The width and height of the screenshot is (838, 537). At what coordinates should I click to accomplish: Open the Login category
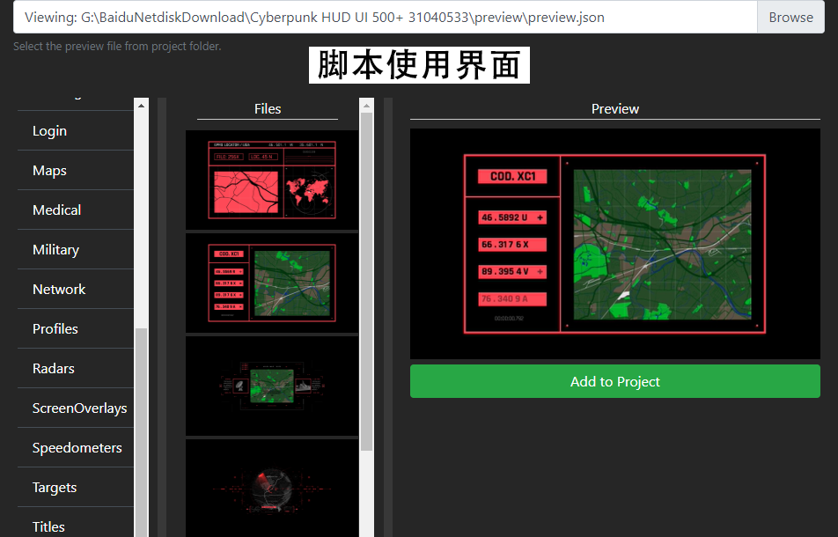(x=76, y=131)
